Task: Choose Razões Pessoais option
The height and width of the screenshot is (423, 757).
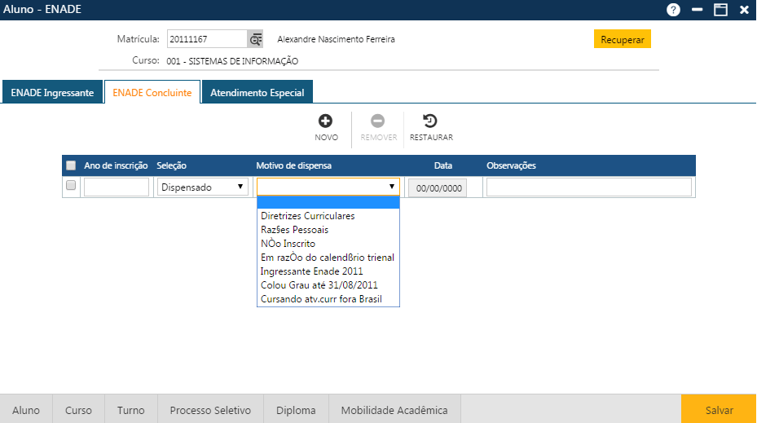Action: tap(328, 230)
